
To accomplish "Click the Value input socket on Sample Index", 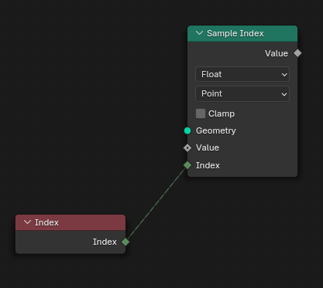I will coord(187,148).
